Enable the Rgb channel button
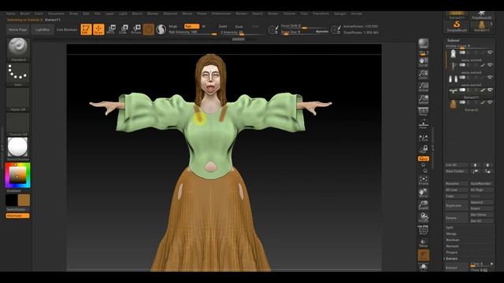This screenshot has width=504, height=283. coord(191,26)
